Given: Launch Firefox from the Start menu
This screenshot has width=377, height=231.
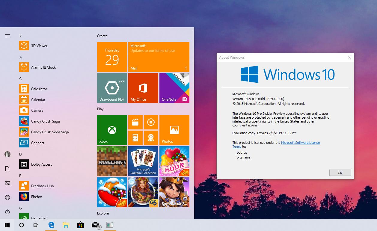Looking at the screenshot, I should [37, 197].
